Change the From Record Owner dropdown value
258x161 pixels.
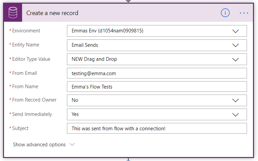click(235, 100)
